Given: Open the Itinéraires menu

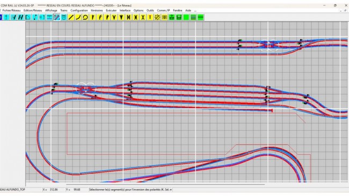Looking at the screenshot, I should pos(97,10).
